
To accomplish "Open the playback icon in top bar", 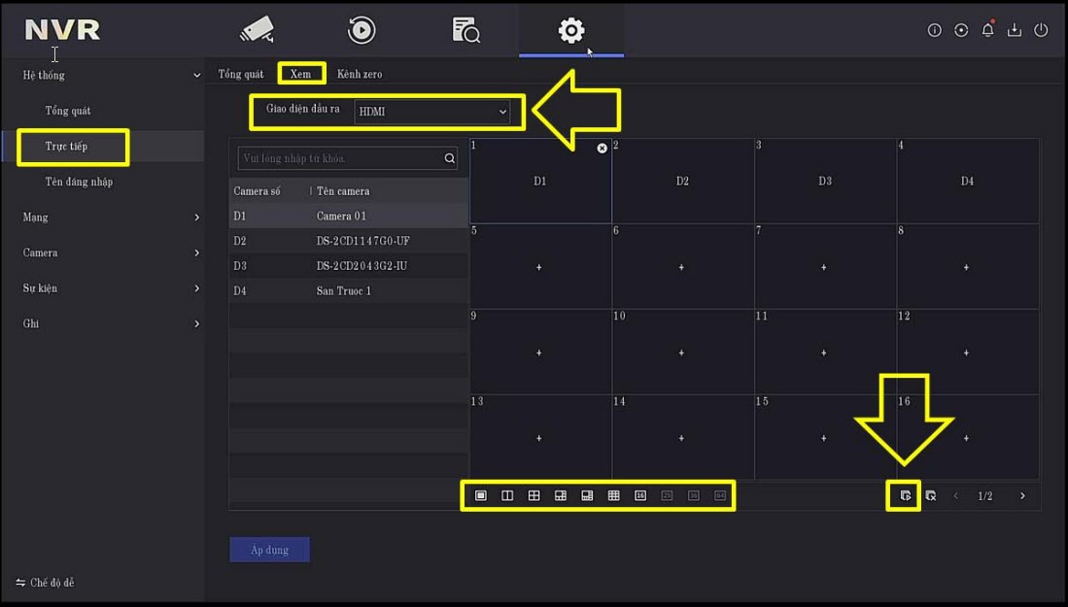I will pos(362,30).
